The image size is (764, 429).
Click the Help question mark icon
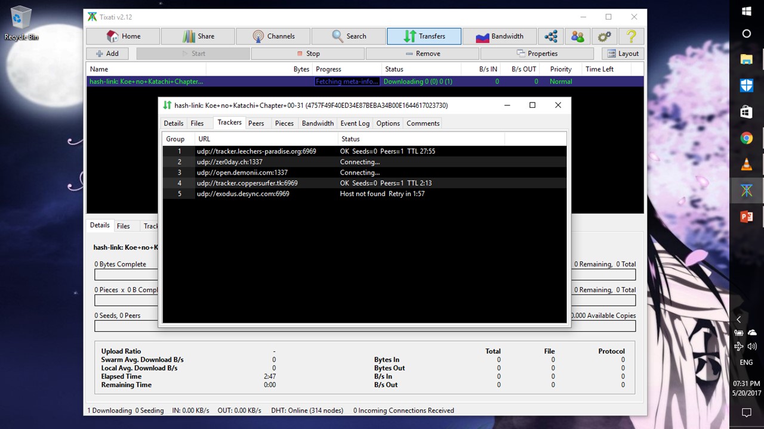[x=631, y=36]
